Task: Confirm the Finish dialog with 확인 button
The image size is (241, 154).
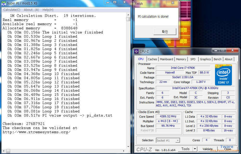Action: click(165, 32)
